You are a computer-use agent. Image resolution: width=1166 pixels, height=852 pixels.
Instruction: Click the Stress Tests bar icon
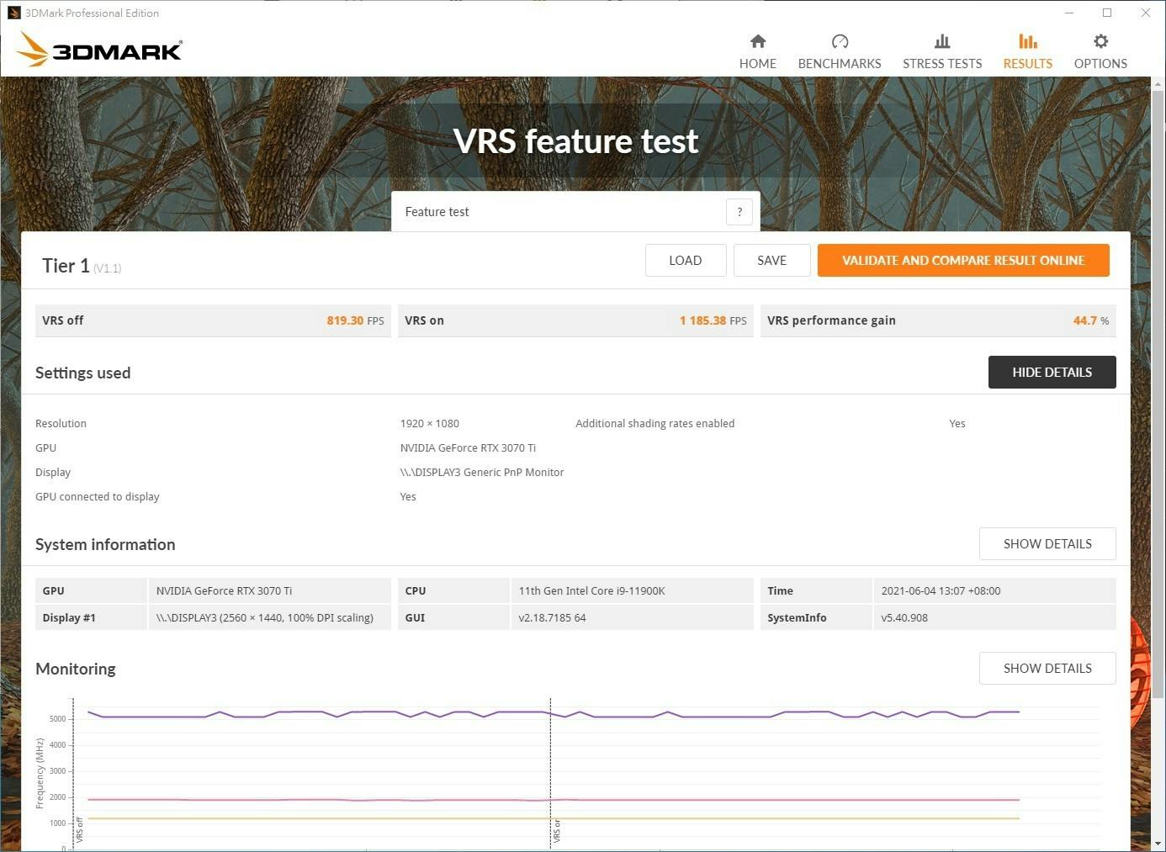(x=942, y=41)
